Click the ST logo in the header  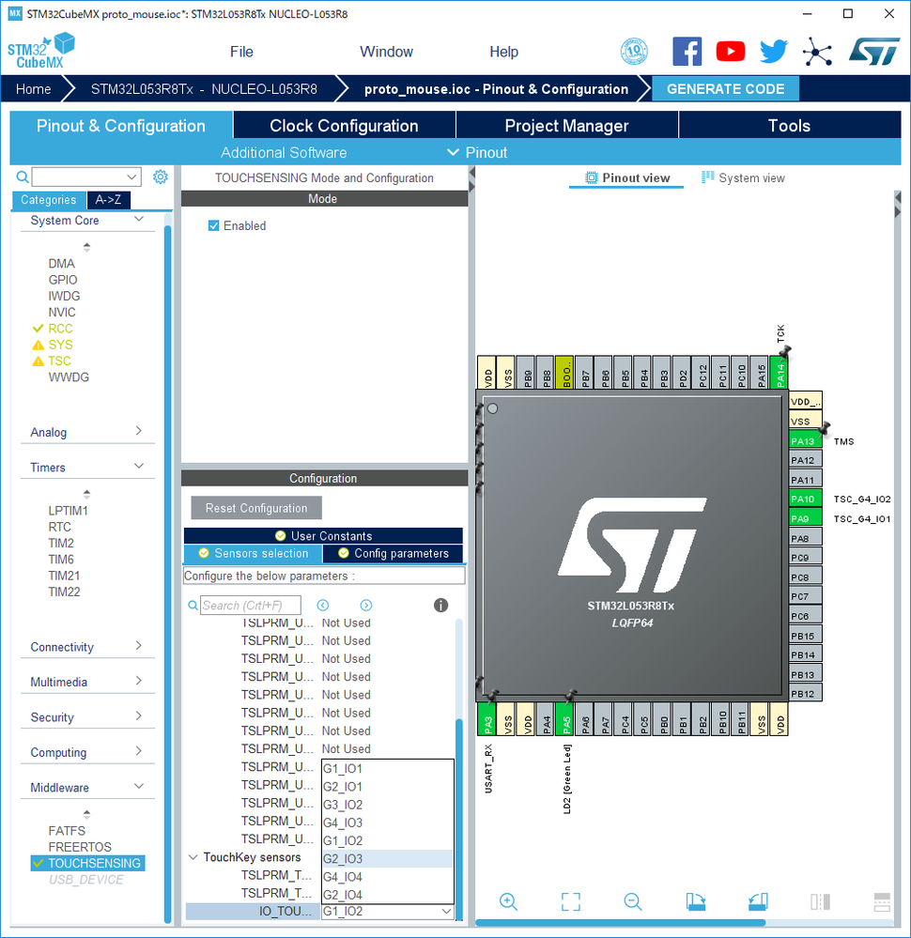pyautogui.click(x=874, y=52)
